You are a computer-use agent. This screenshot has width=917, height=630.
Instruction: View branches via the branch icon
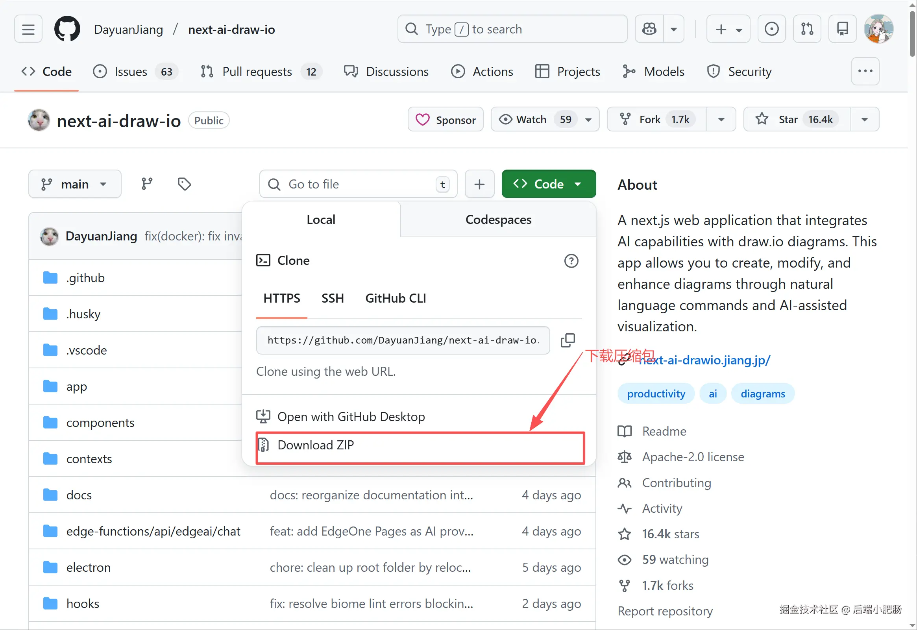tap(147, 184)
